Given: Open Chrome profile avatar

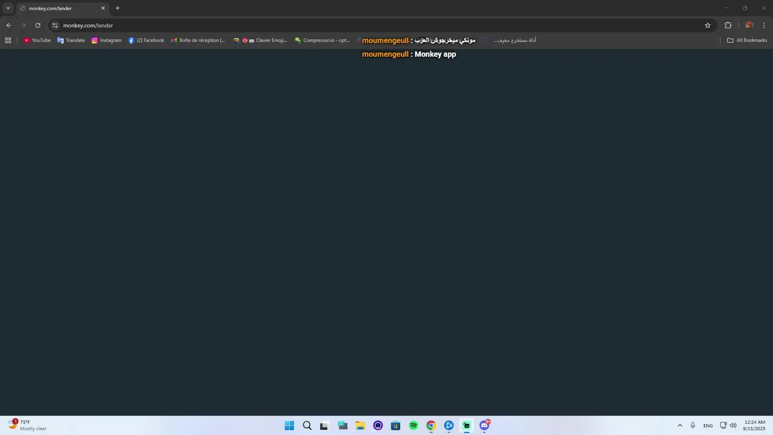Looking at the screenshot, I should 749,25.
